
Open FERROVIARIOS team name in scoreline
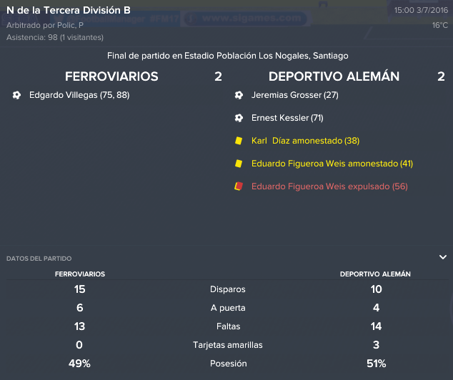click(111, 76)
